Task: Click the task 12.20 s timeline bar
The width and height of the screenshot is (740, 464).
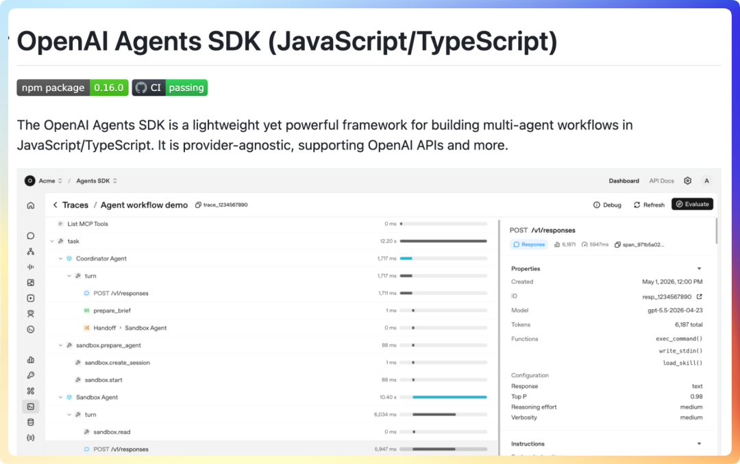Action: (x=443, y=242)
